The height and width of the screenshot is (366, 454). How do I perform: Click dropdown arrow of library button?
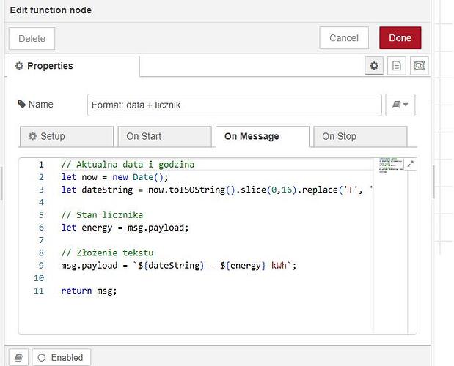(406, 105)
